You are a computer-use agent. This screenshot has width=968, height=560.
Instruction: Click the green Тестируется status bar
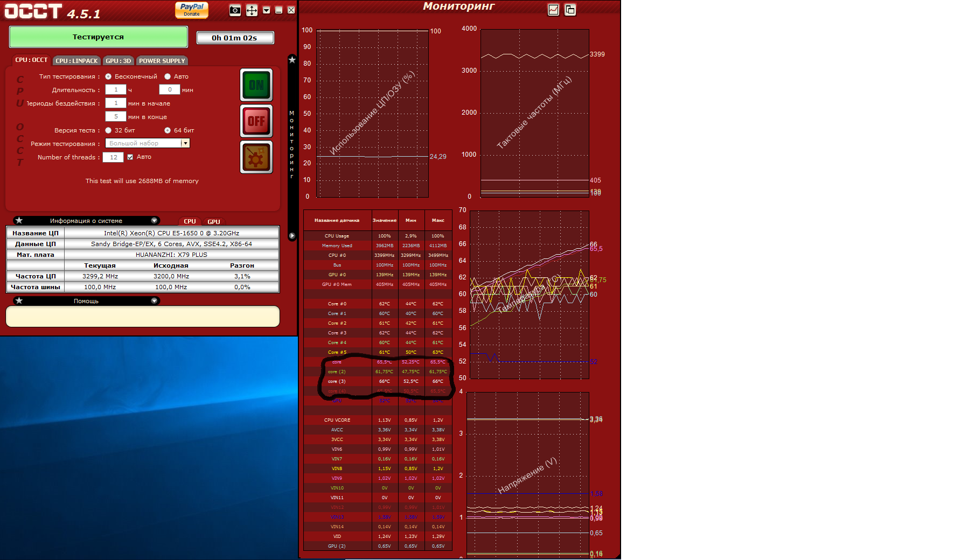pos(98,37)
